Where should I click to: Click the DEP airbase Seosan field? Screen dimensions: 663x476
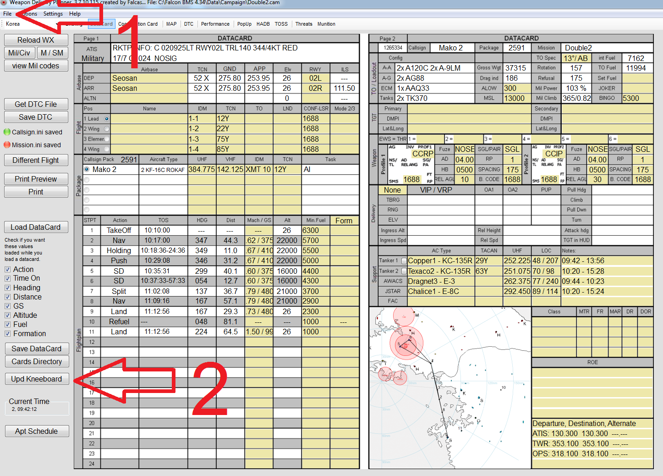pos(149,78)
